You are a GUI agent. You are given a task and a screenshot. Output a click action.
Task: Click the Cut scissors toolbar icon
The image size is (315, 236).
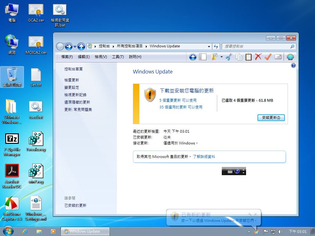point(229,57)
